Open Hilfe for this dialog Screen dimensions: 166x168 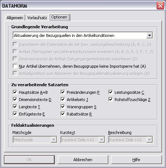point(136,160)
